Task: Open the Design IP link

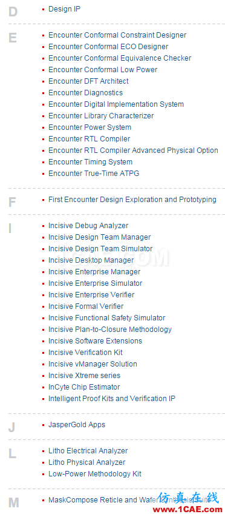Action: (64, 9)
